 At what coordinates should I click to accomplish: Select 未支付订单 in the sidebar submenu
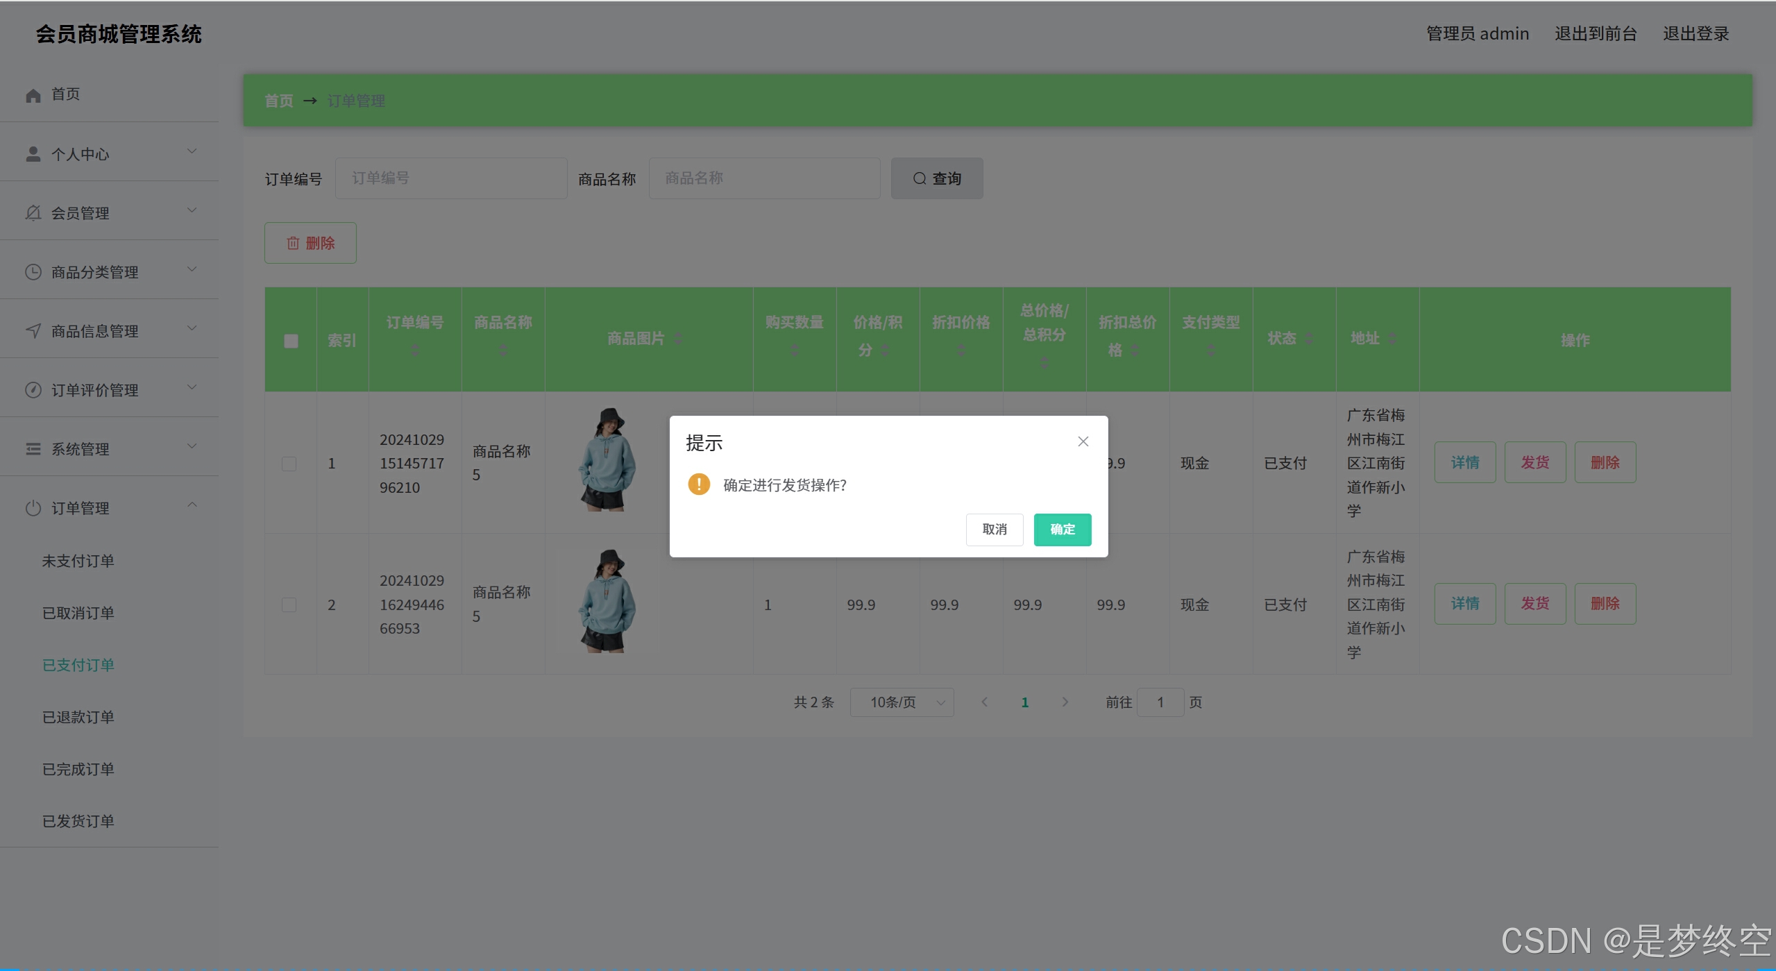click(x=78, y=561)
